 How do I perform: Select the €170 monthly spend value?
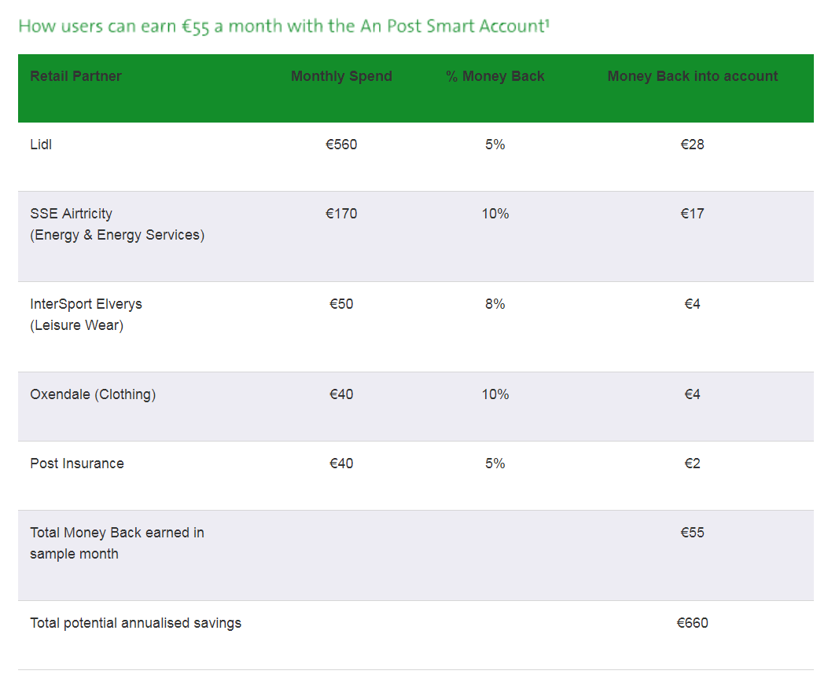[341, 214]
